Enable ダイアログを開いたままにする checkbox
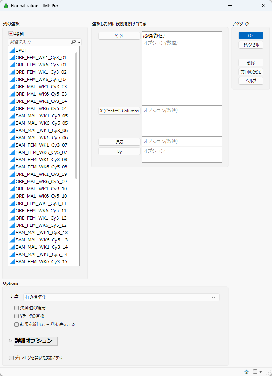 point(11,358)
